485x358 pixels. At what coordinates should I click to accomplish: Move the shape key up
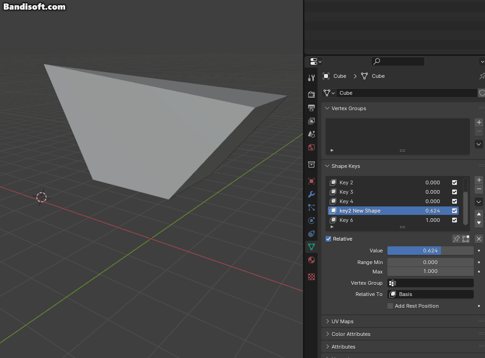478,214
